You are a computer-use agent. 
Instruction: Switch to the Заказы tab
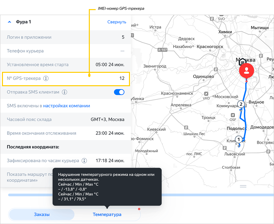point(42,215)
